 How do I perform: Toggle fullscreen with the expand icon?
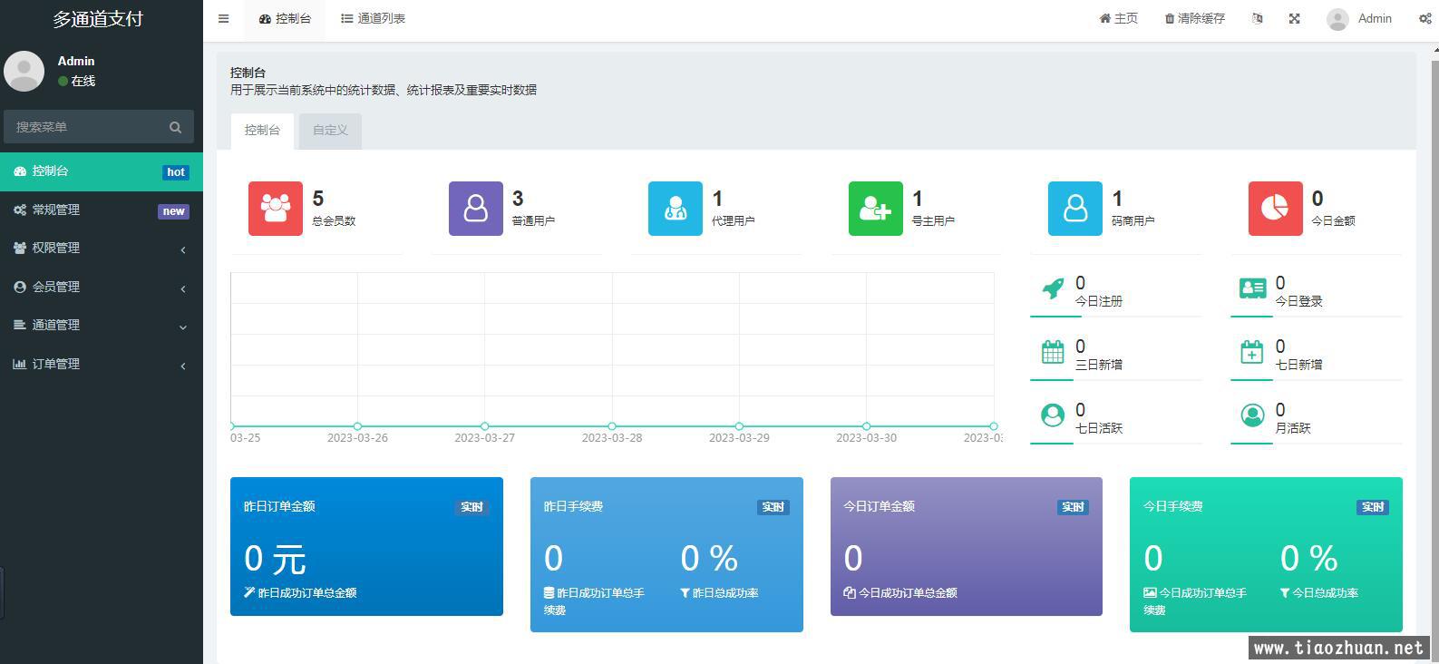pos(1294,18)
